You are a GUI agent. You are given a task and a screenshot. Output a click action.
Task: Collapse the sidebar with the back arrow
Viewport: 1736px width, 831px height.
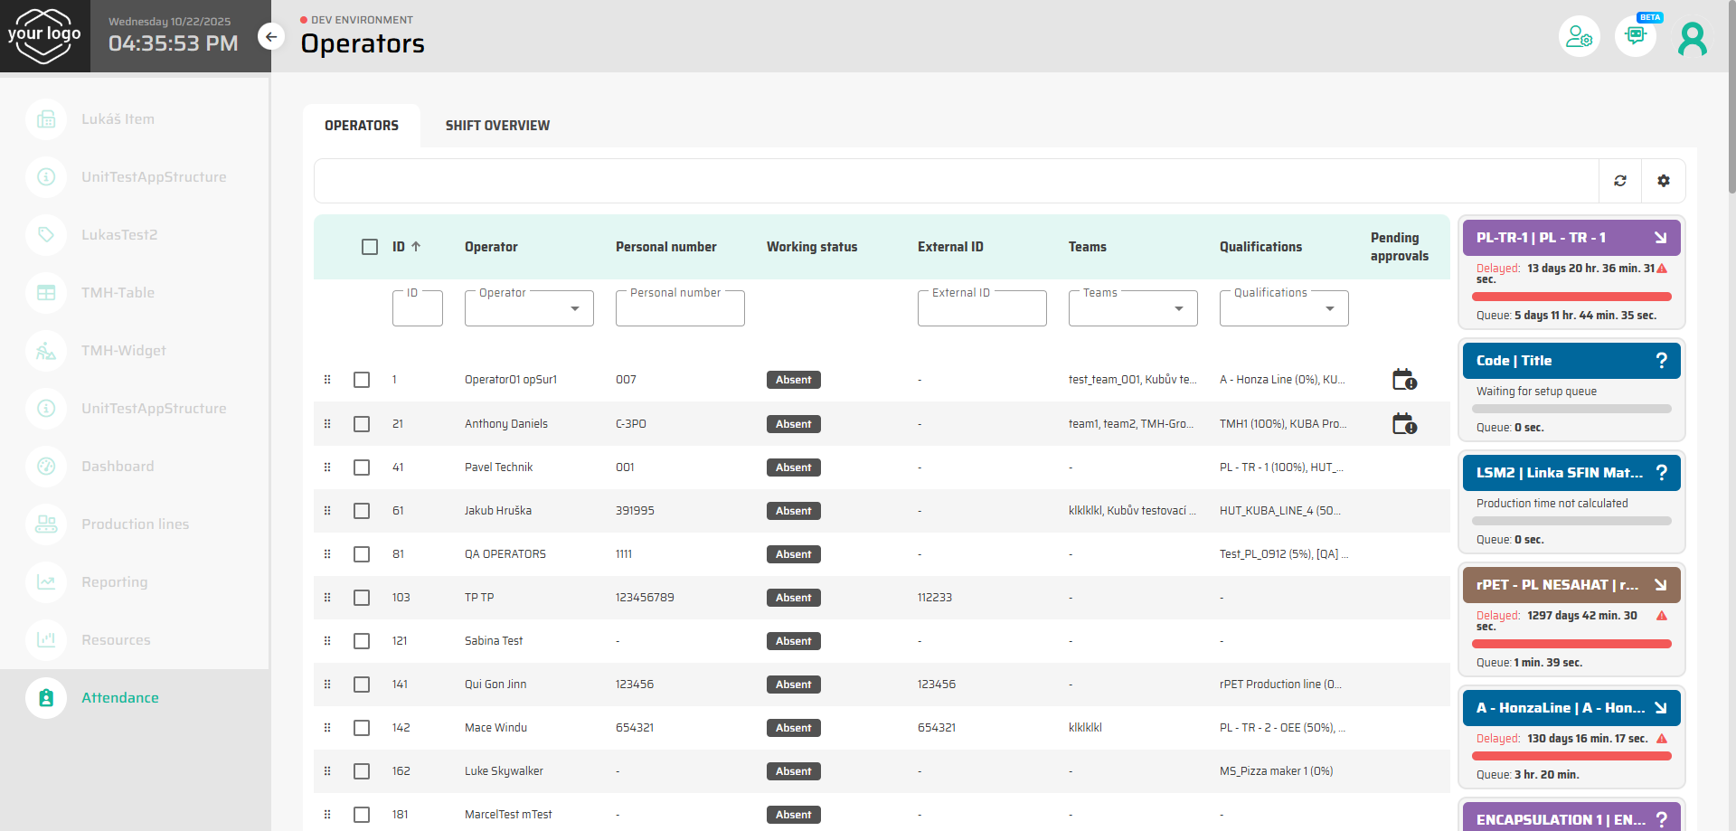pos(271,37)
